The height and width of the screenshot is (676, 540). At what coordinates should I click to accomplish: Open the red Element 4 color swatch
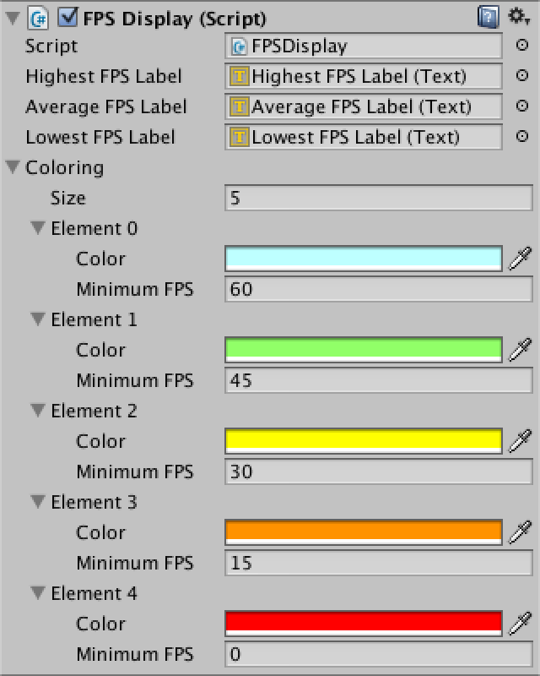[x=363, y=624]
